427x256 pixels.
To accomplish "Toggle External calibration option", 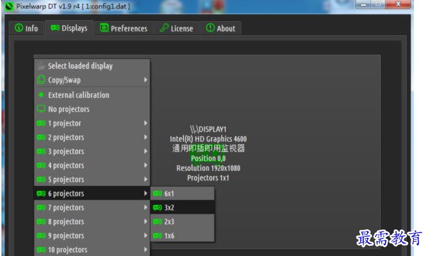I will (x=78, y=95).
